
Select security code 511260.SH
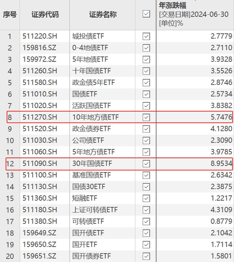(40, 71)
